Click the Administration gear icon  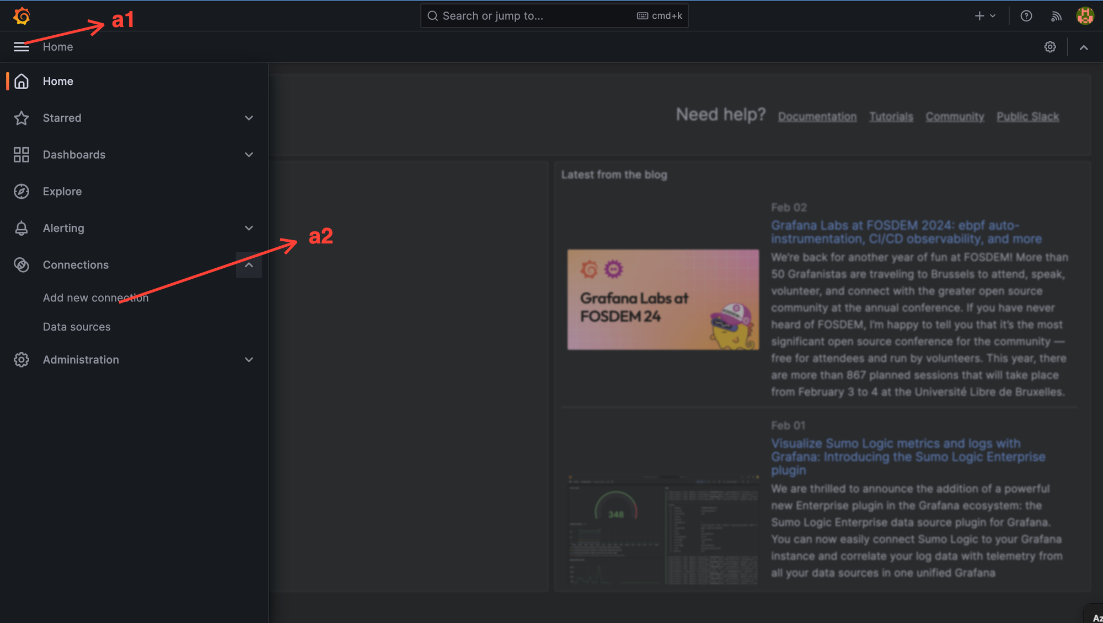pos(22,360)
